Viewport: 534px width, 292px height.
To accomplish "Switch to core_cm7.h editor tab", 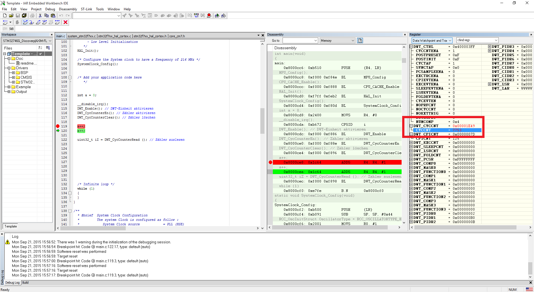I will point(177,36).
